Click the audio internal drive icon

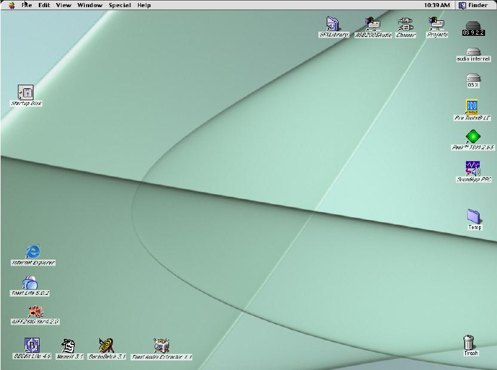pyautogui.click(x=473, y=51)
